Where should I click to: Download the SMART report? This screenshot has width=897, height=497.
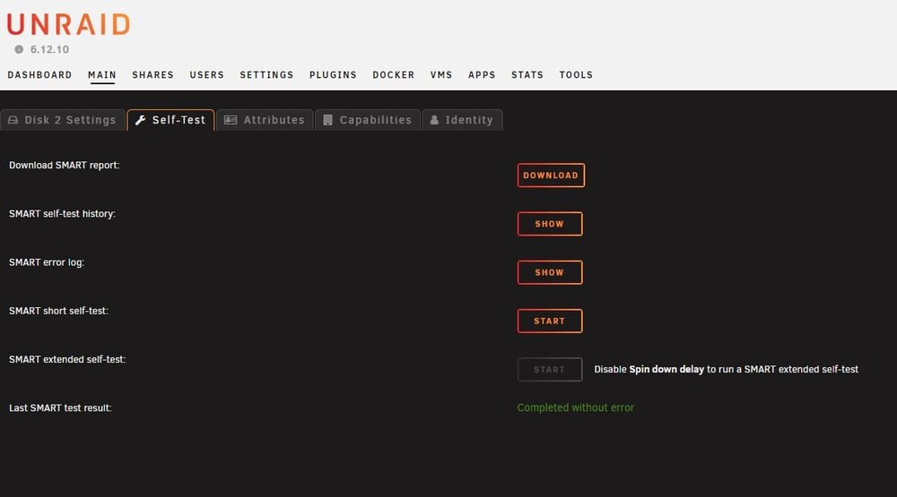551,176
